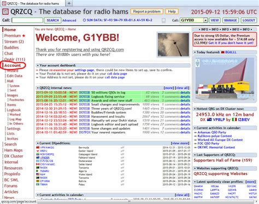Click the Falkland flag beside VP8LP
The image size is (259, 204).
[x=209, y=120]
